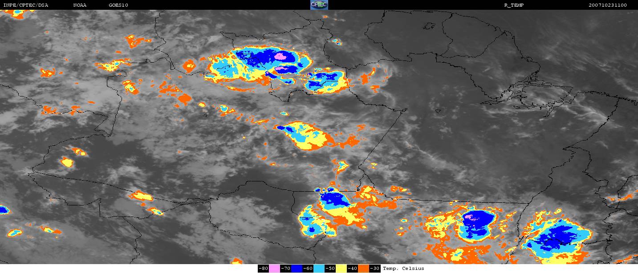Click the -50 legend value
Screen dimensions: 638x273
[330, 269]
